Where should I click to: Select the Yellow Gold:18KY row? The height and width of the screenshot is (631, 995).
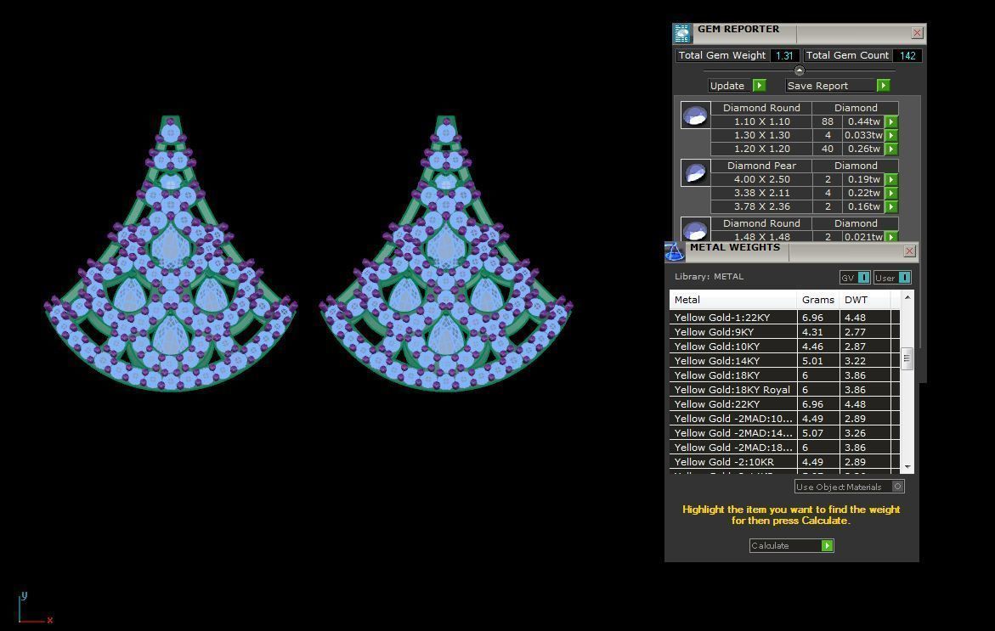tap(784, 375)
